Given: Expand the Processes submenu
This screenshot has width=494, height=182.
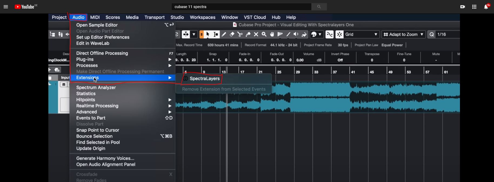Looking at the screenshot, I should [x=122, y=65].
